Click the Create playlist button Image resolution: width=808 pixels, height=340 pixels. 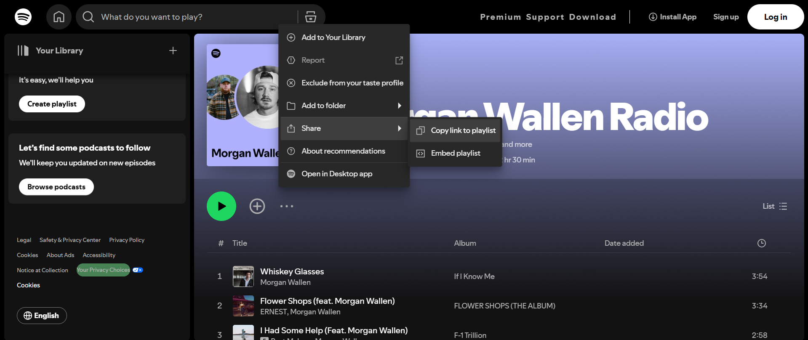point(52,104)
